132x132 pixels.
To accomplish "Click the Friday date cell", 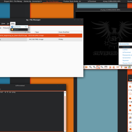I will tap(61, 39).
